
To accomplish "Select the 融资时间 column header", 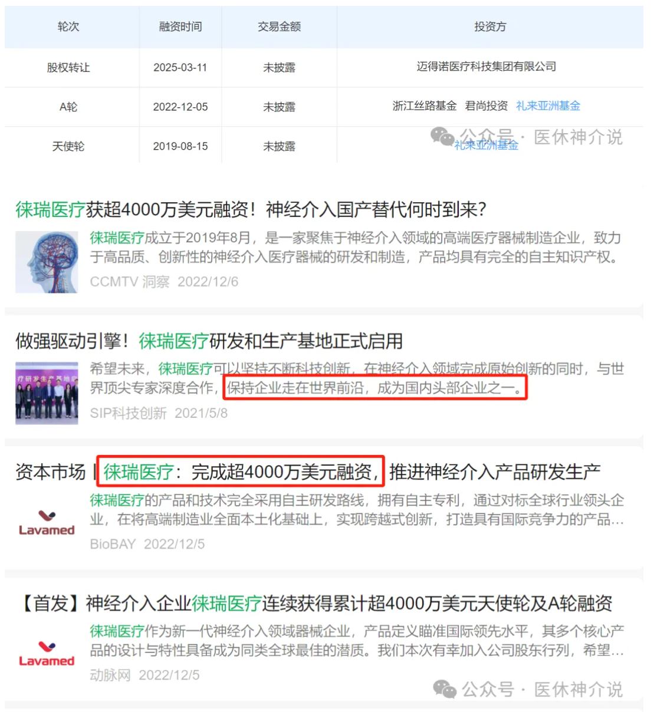I will [180, 27].
